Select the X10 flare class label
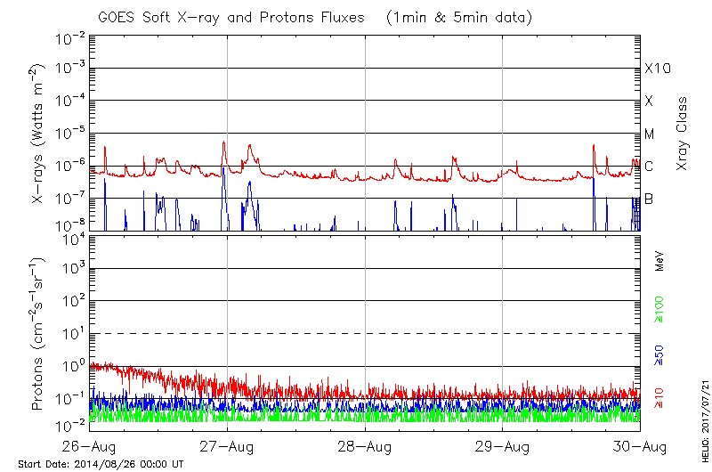This screenshot has height=472, width=712. click(656, 69)
